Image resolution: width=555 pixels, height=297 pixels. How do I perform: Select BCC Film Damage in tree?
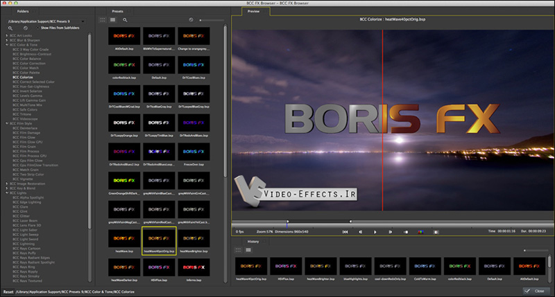pyautogui.click(x=26, y=133)
